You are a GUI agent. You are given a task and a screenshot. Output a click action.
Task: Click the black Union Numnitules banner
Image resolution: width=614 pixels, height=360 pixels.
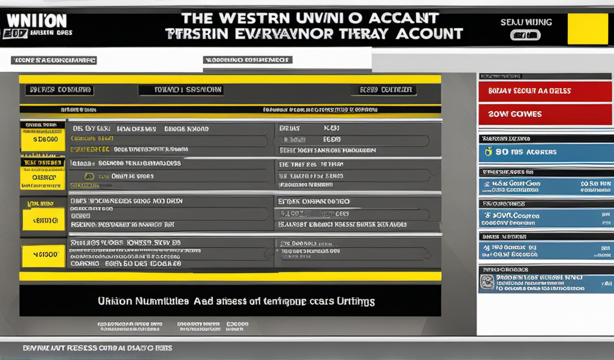click(230, 300)
